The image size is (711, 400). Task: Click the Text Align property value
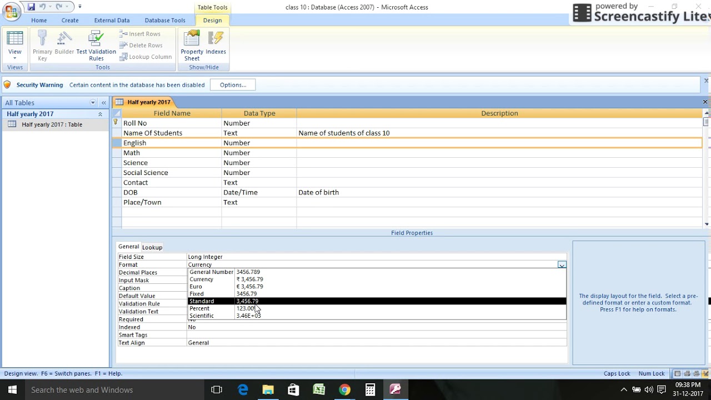click(x=377, y=343)
